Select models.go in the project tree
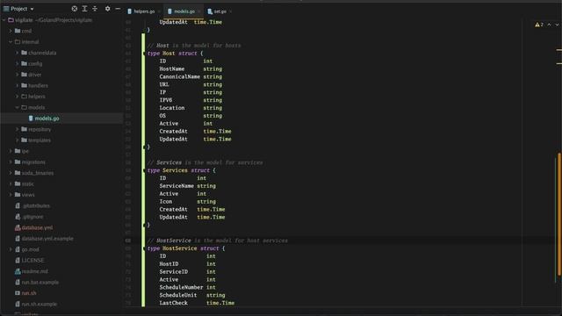 [47, 118]
